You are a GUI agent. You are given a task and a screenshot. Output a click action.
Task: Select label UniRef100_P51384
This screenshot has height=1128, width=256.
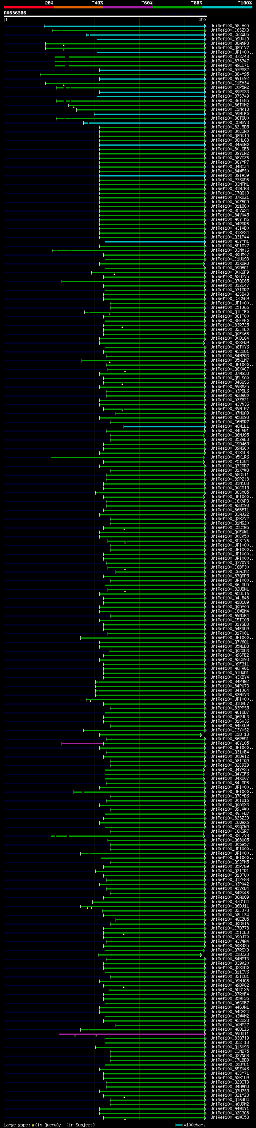tap(230, 461)
